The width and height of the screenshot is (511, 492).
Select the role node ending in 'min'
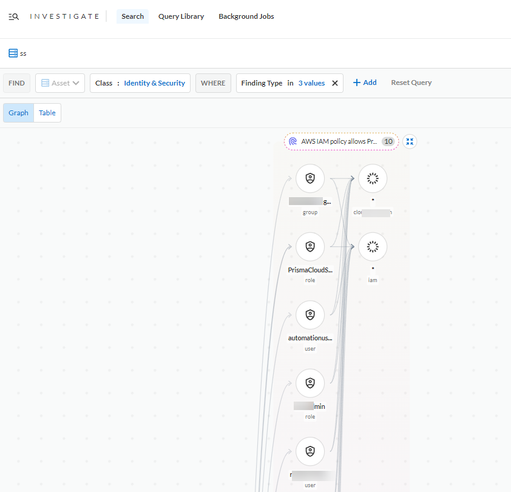(310, 383)
